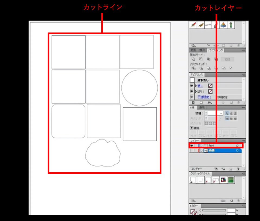Expand the 線 (stroke) row in Appearance
This screenshot has height=221, width=260.
(x=196, y=86)
